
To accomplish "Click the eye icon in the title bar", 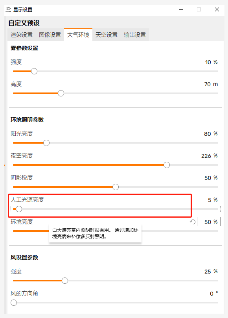I will (8, 9).
